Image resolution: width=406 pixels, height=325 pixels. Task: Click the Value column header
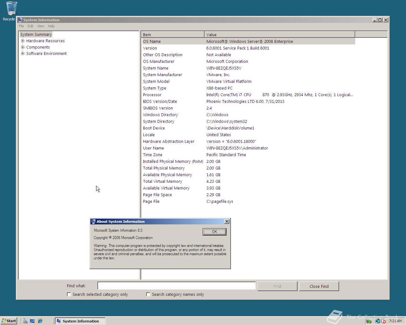(x=280, y=35)
